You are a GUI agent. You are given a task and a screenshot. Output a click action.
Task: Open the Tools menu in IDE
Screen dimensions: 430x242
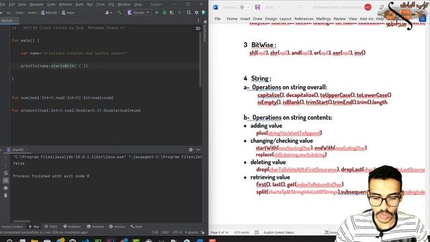(x=100, y=5)
